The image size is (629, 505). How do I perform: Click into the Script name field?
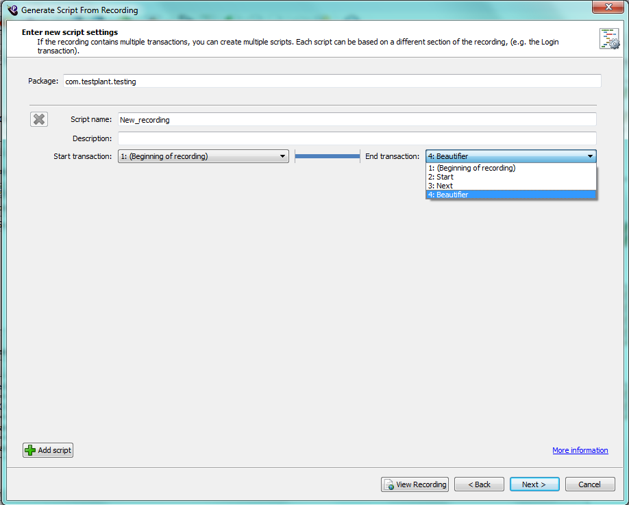click(356, 119)
